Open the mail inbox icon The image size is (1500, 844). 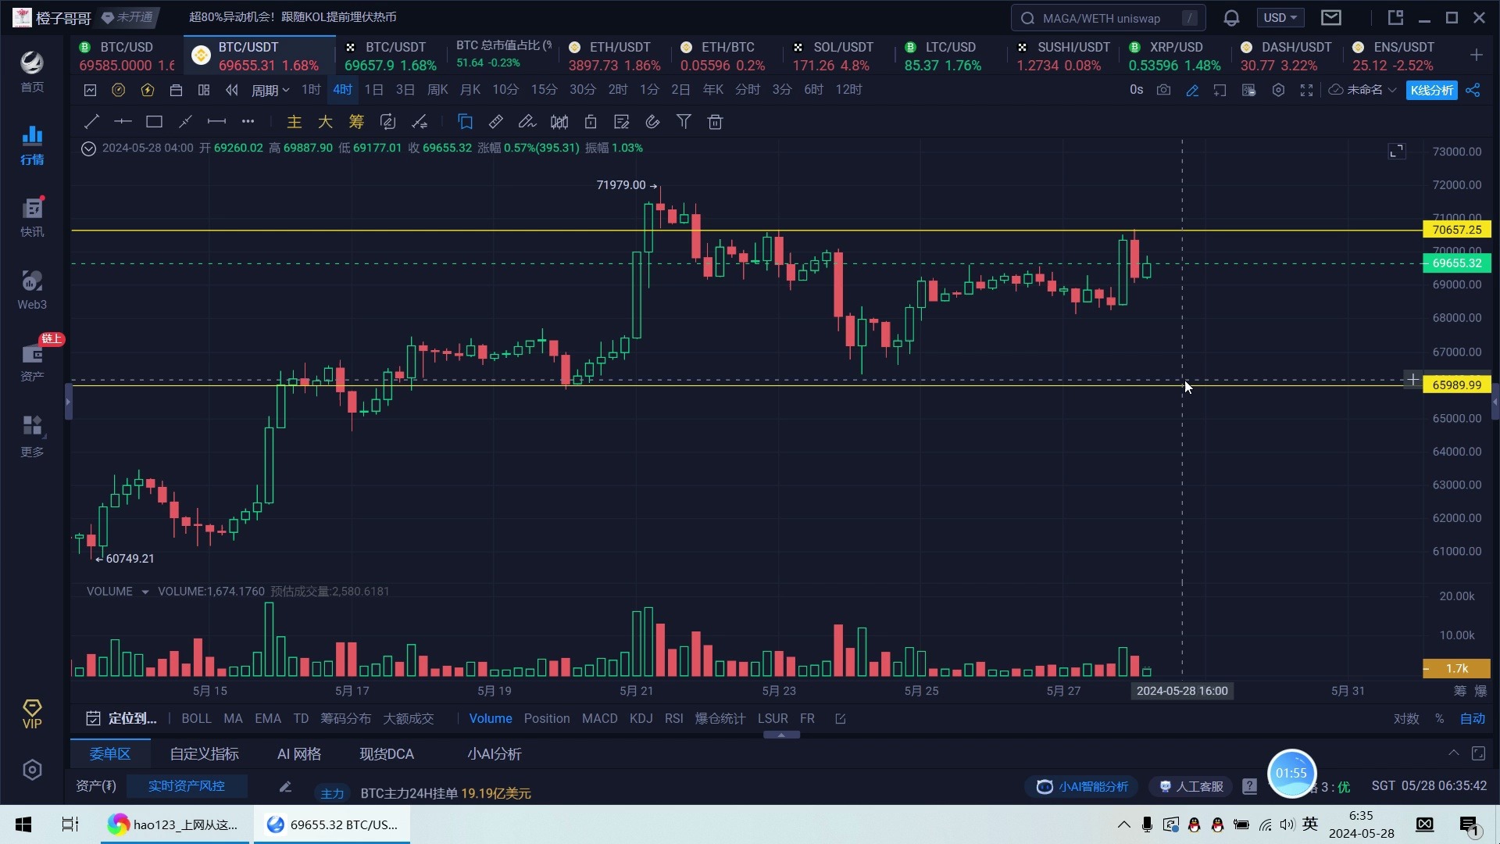click(1331, 17)
